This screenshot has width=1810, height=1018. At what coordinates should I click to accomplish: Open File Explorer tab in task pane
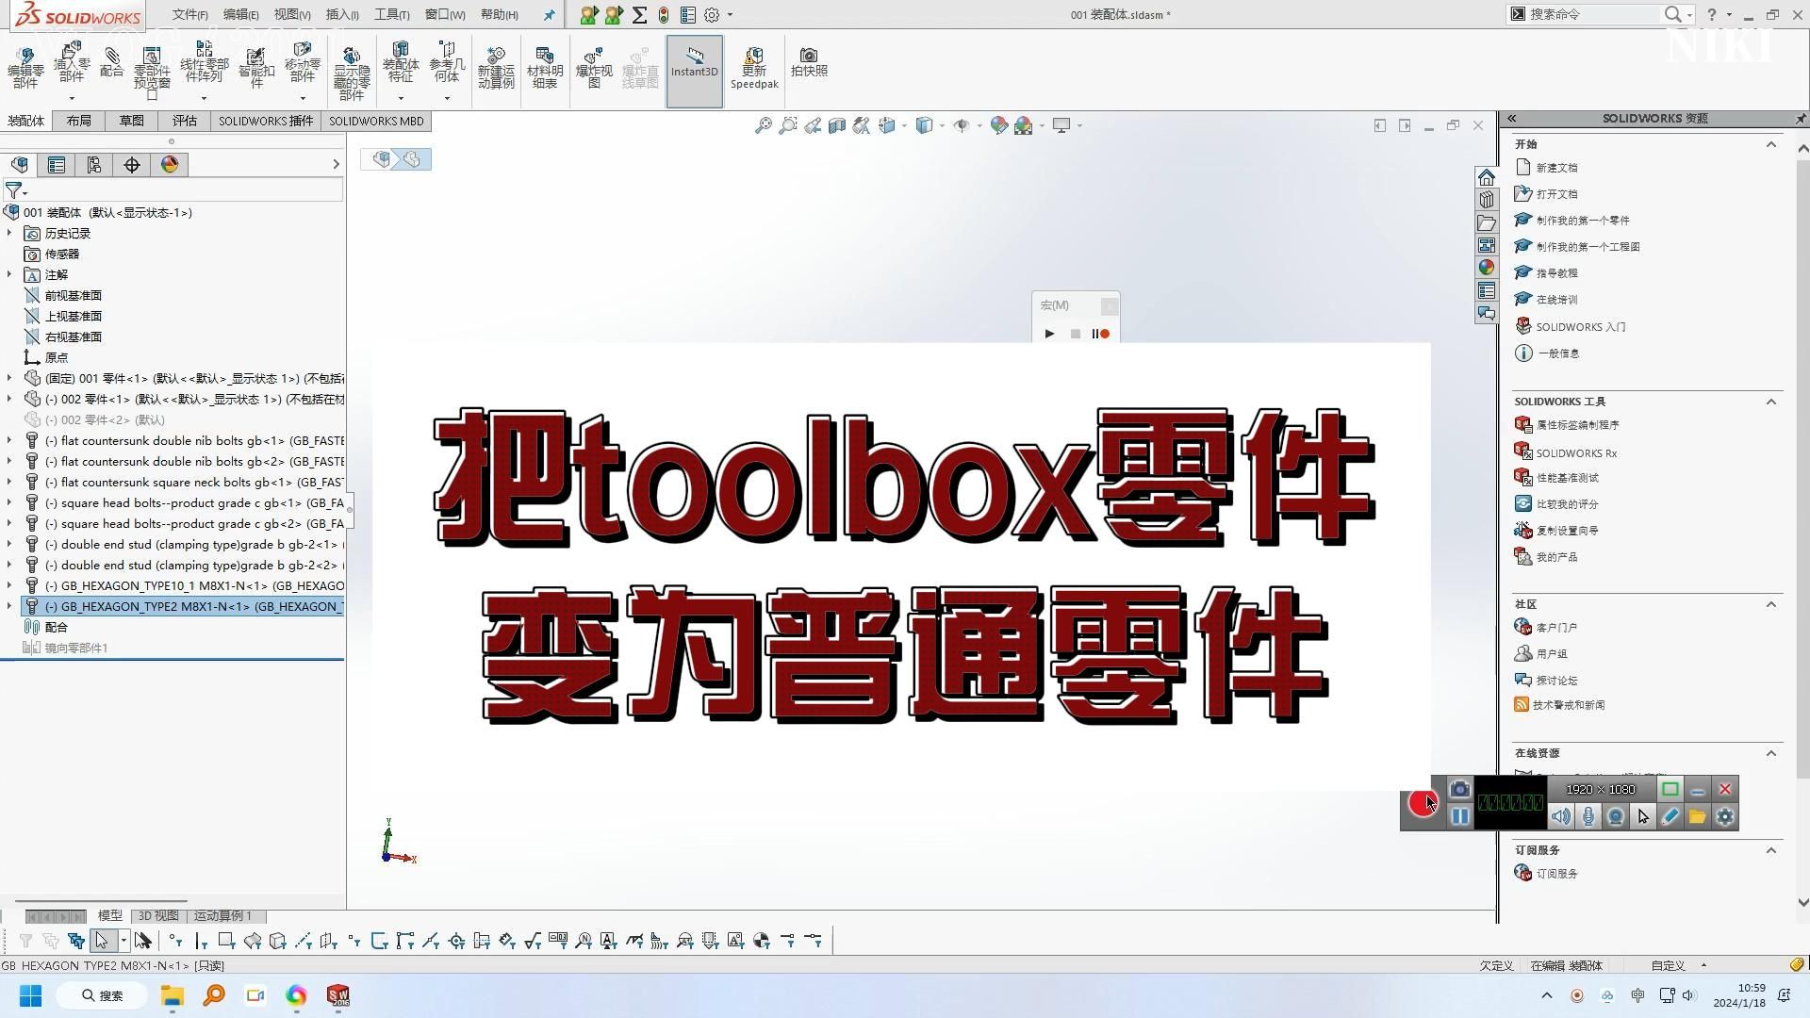click(x=1487, y=222)
